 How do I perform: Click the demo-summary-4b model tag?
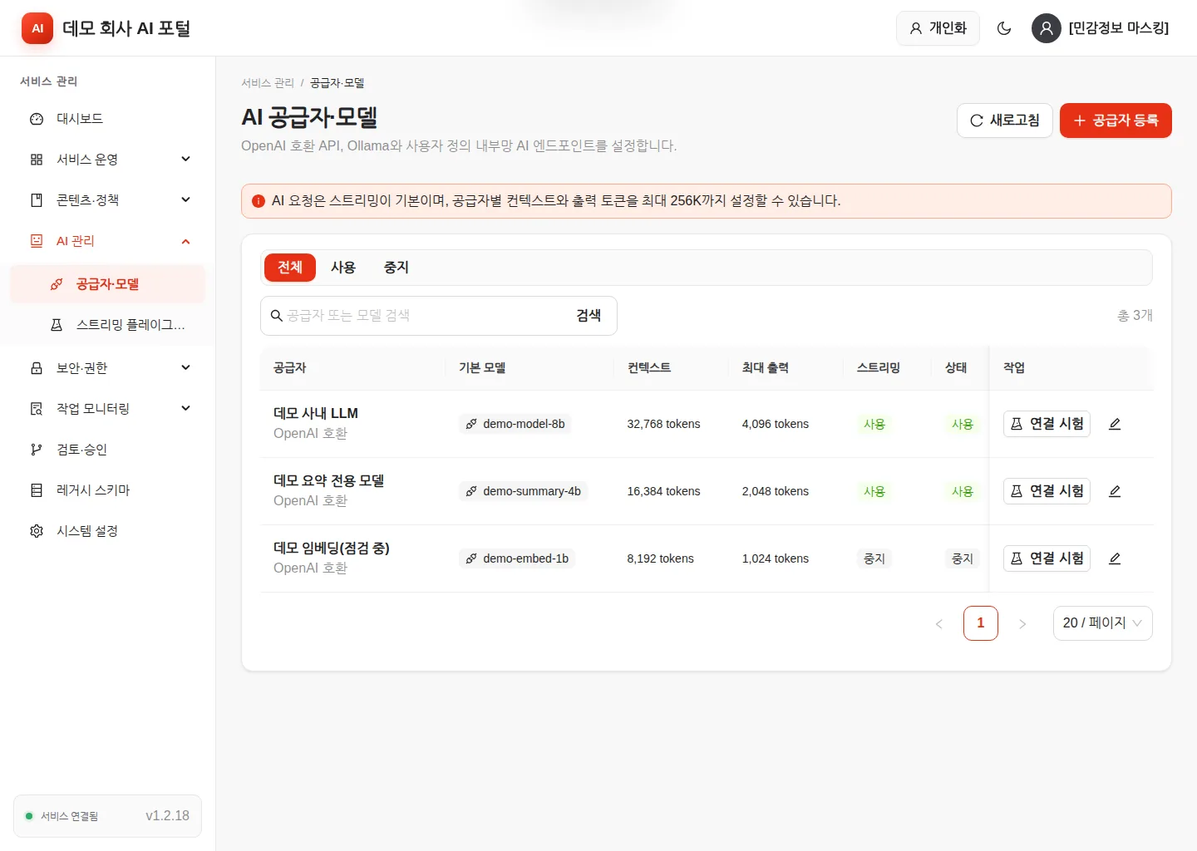(x=524, y=491)
